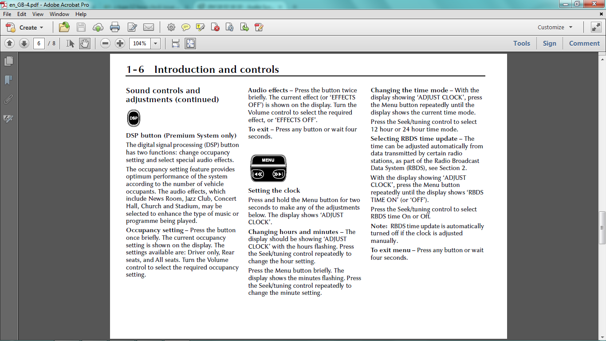The height and width of the screenshot is (341, 606).
Task: Go to next page with the down arrow
Action: [24, 43]
